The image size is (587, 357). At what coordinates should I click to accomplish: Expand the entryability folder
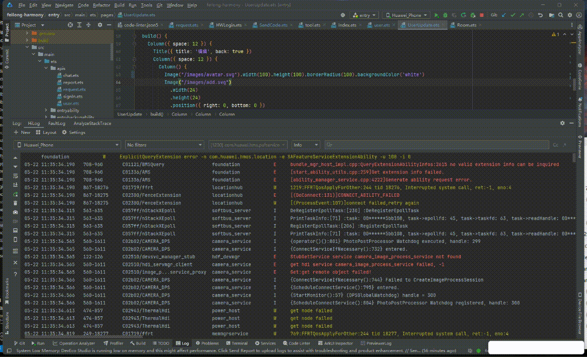point(46,110)
